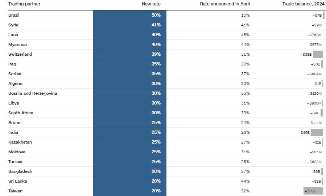Click Brazil's +$7B trade balance value

317,15
